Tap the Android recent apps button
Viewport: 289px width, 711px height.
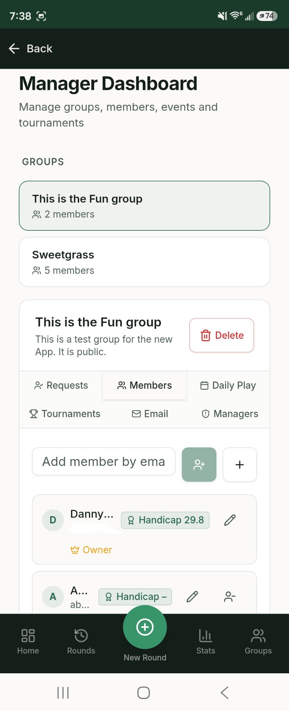[63, 693]
